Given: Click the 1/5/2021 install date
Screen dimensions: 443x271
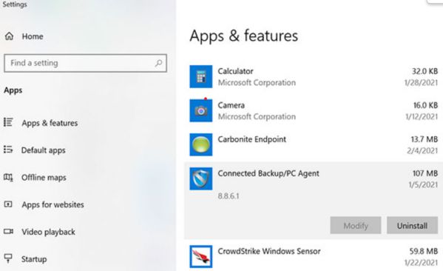Looking at the screenshot, I should (x=423, y=184).
